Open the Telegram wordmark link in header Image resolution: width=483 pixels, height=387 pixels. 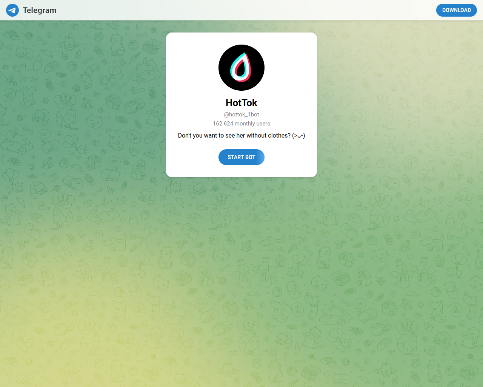[40, 10]
